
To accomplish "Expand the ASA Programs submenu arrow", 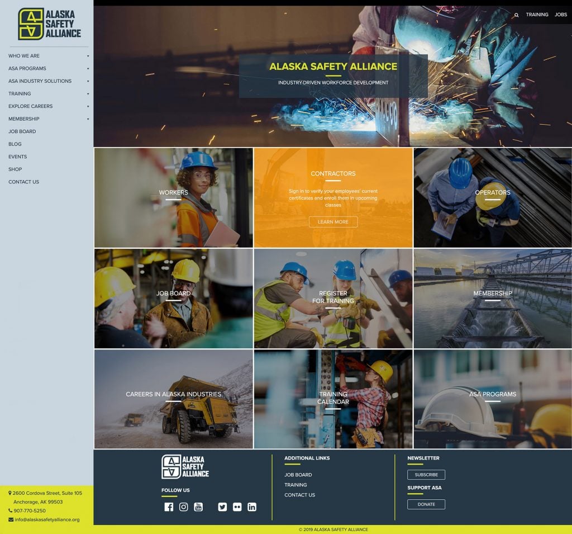I will (x=88, y=69).
